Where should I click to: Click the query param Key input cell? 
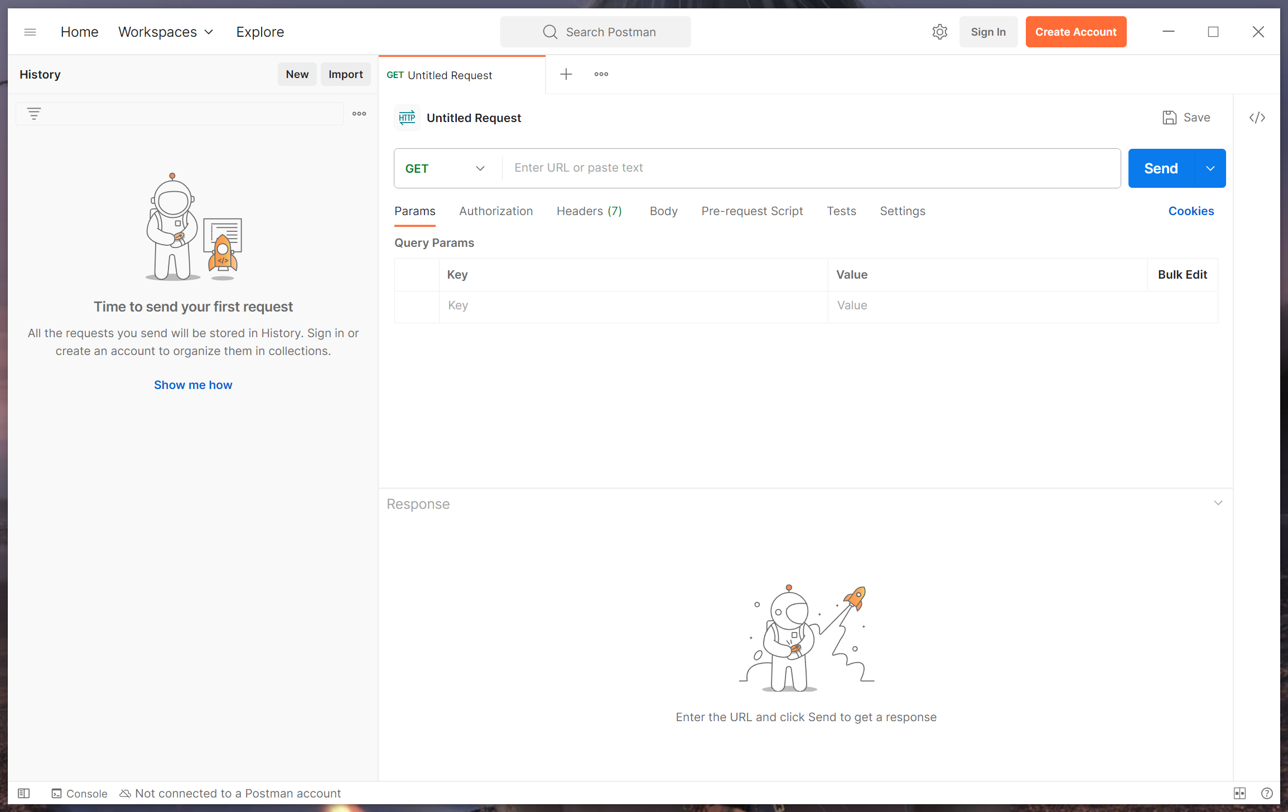(x=633, y=305)
